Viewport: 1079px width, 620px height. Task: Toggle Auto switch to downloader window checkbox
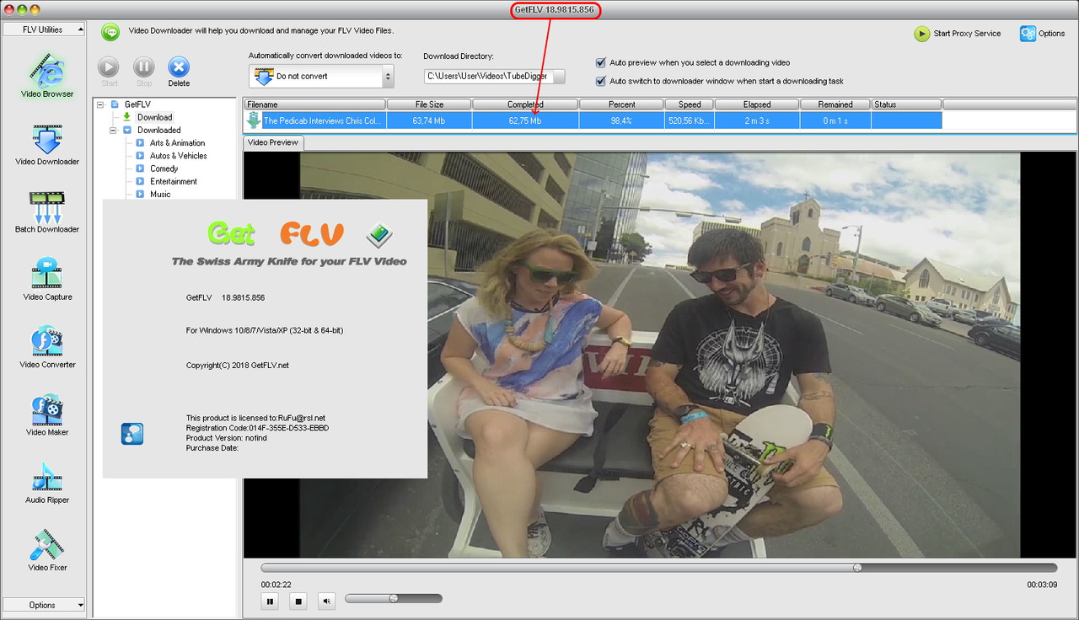click(x=601, y=81)
